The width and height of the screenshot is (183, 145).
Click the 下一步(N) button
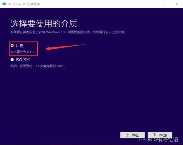tap(160, 135)
